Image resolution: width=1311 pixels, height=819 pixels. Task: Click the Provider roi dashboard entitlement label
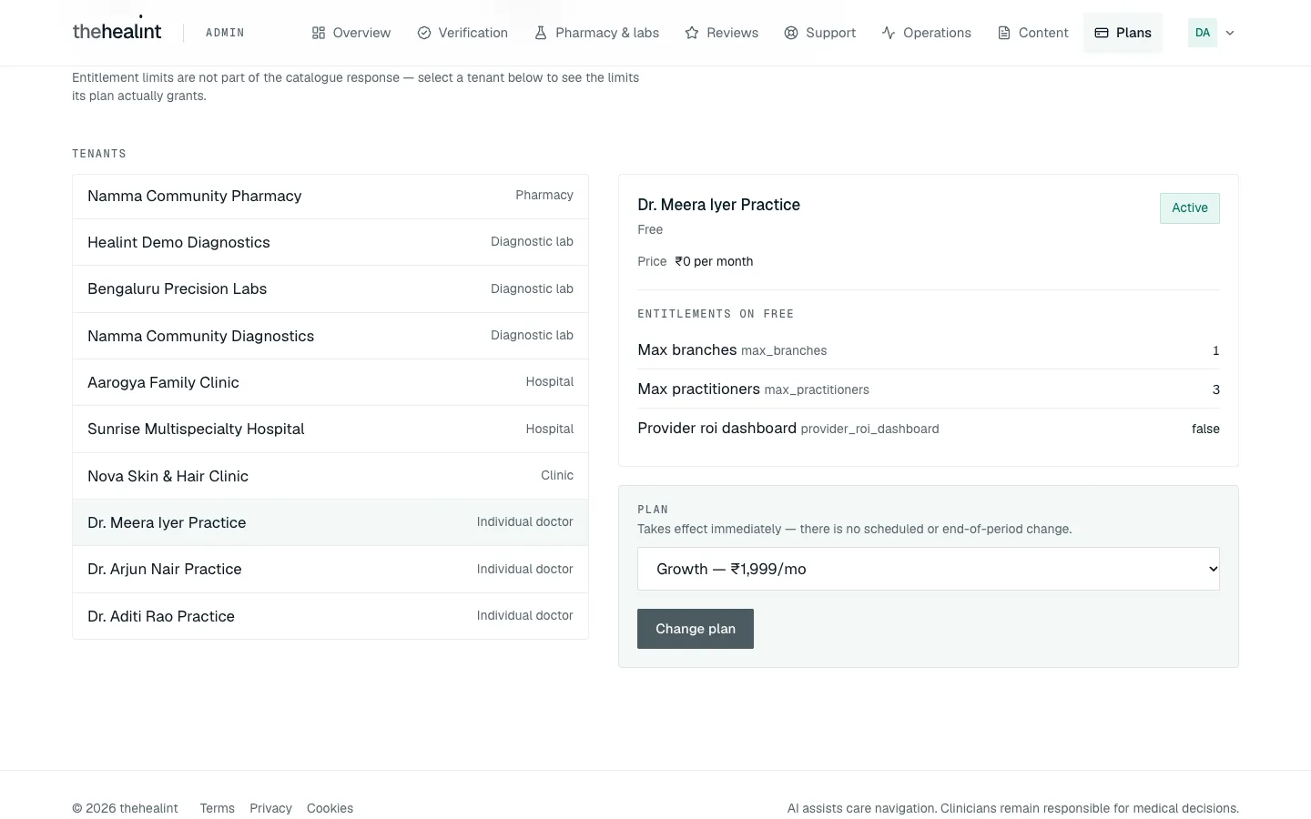point(716,428)
